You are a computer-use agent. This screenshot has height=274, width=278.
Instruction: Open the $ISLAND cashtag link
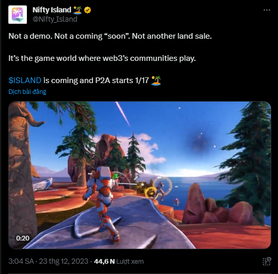point(25,80)
